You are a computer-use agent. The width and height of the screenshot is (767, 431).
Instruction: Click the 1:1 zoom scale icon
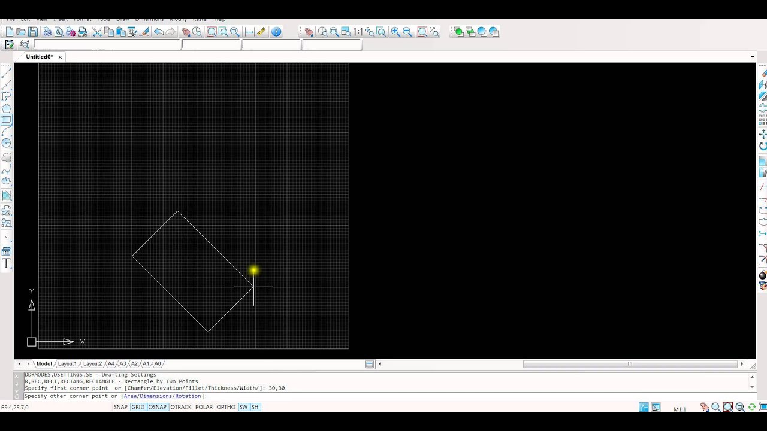(x=358, y=32)
